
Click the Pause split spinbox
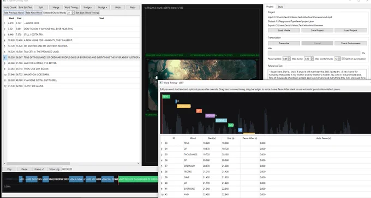click(x=286, y=59)
